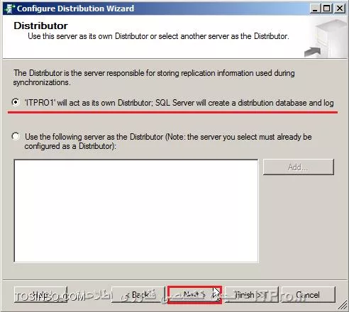
Task: Click the Add... button beside the server list
Action: [299, 167]
